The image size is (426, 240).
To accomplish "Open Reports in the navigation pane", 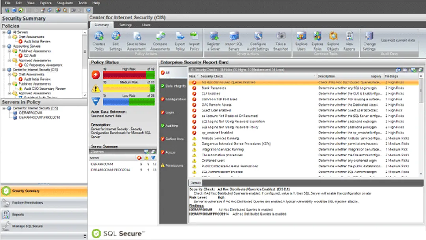I will 44,214.
